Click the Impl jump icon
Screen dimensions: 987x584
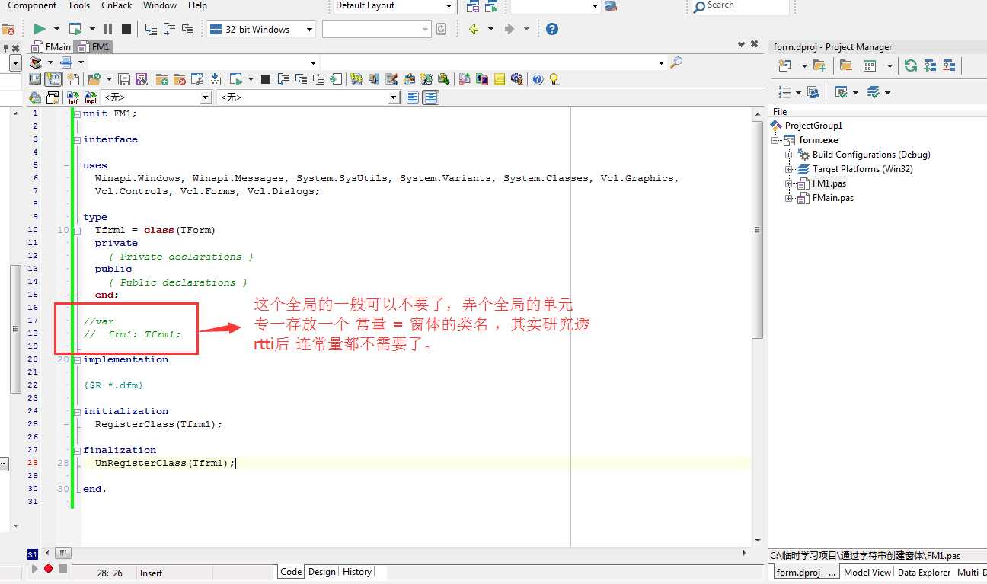click(90, 97)
